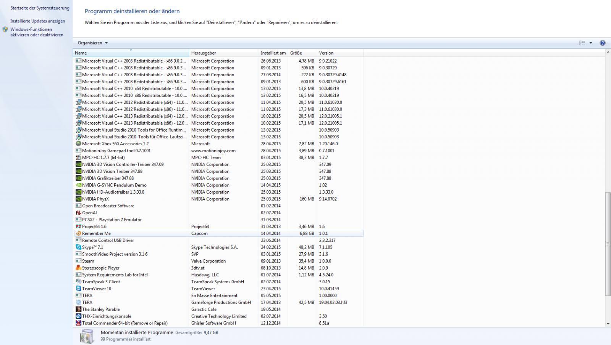Click the THX-Einrichtungskonsole icon
The height and width of the screenshot is (345, 611).
78,316
